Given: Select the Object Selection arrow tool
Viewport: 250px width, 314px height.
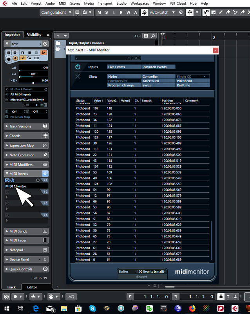Looking at the screenshot, I should click(206, 13).
